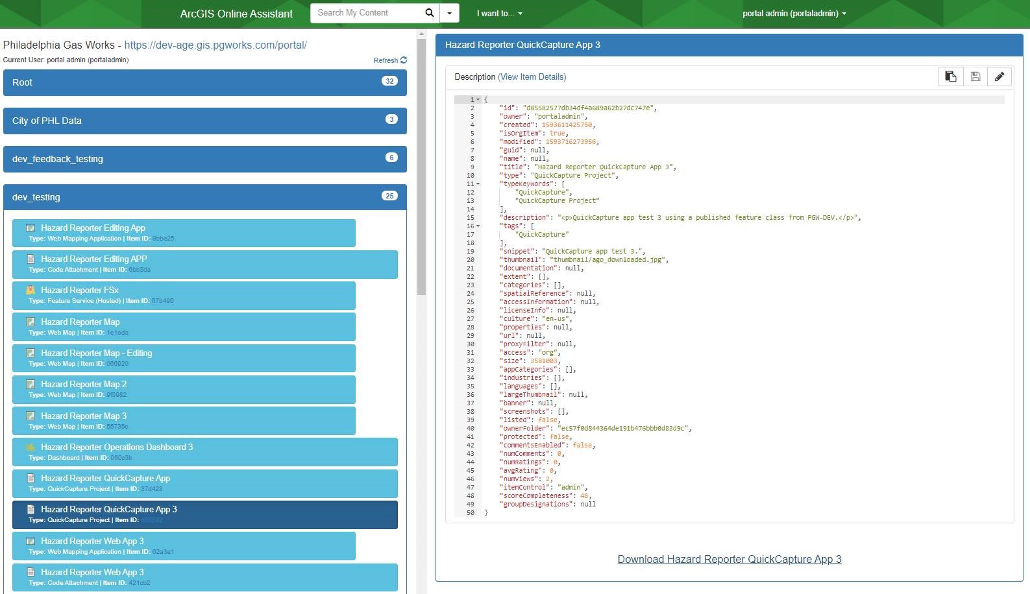
Task: Click the Web App 3 mapping application icon
Action: point(31,541)
